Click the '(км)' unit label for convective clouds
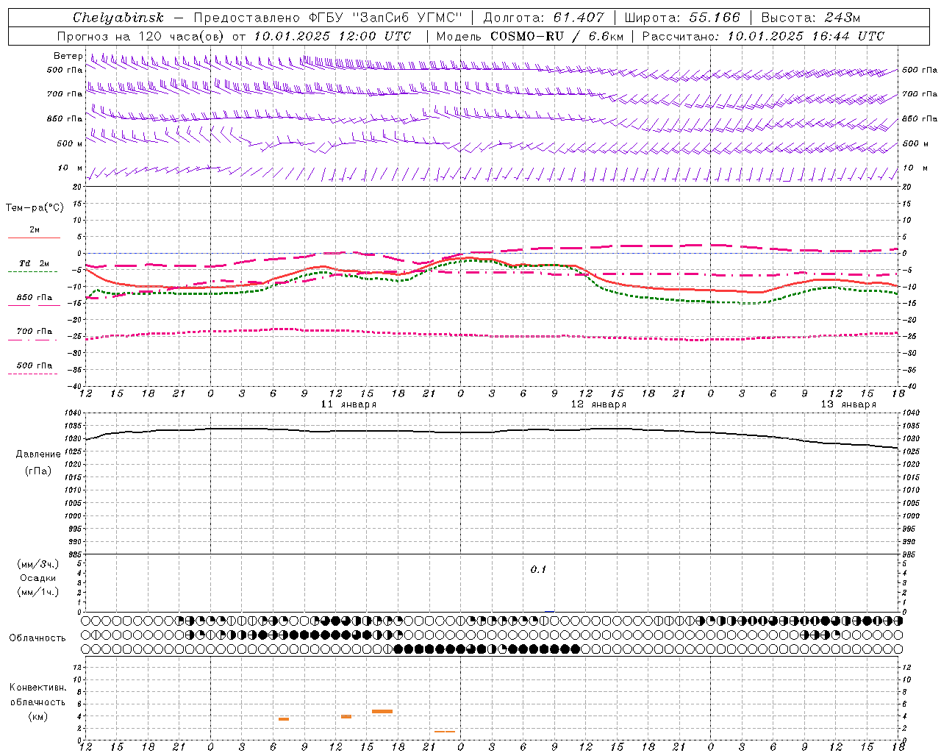Screen dimensions: 941x753 38,716
